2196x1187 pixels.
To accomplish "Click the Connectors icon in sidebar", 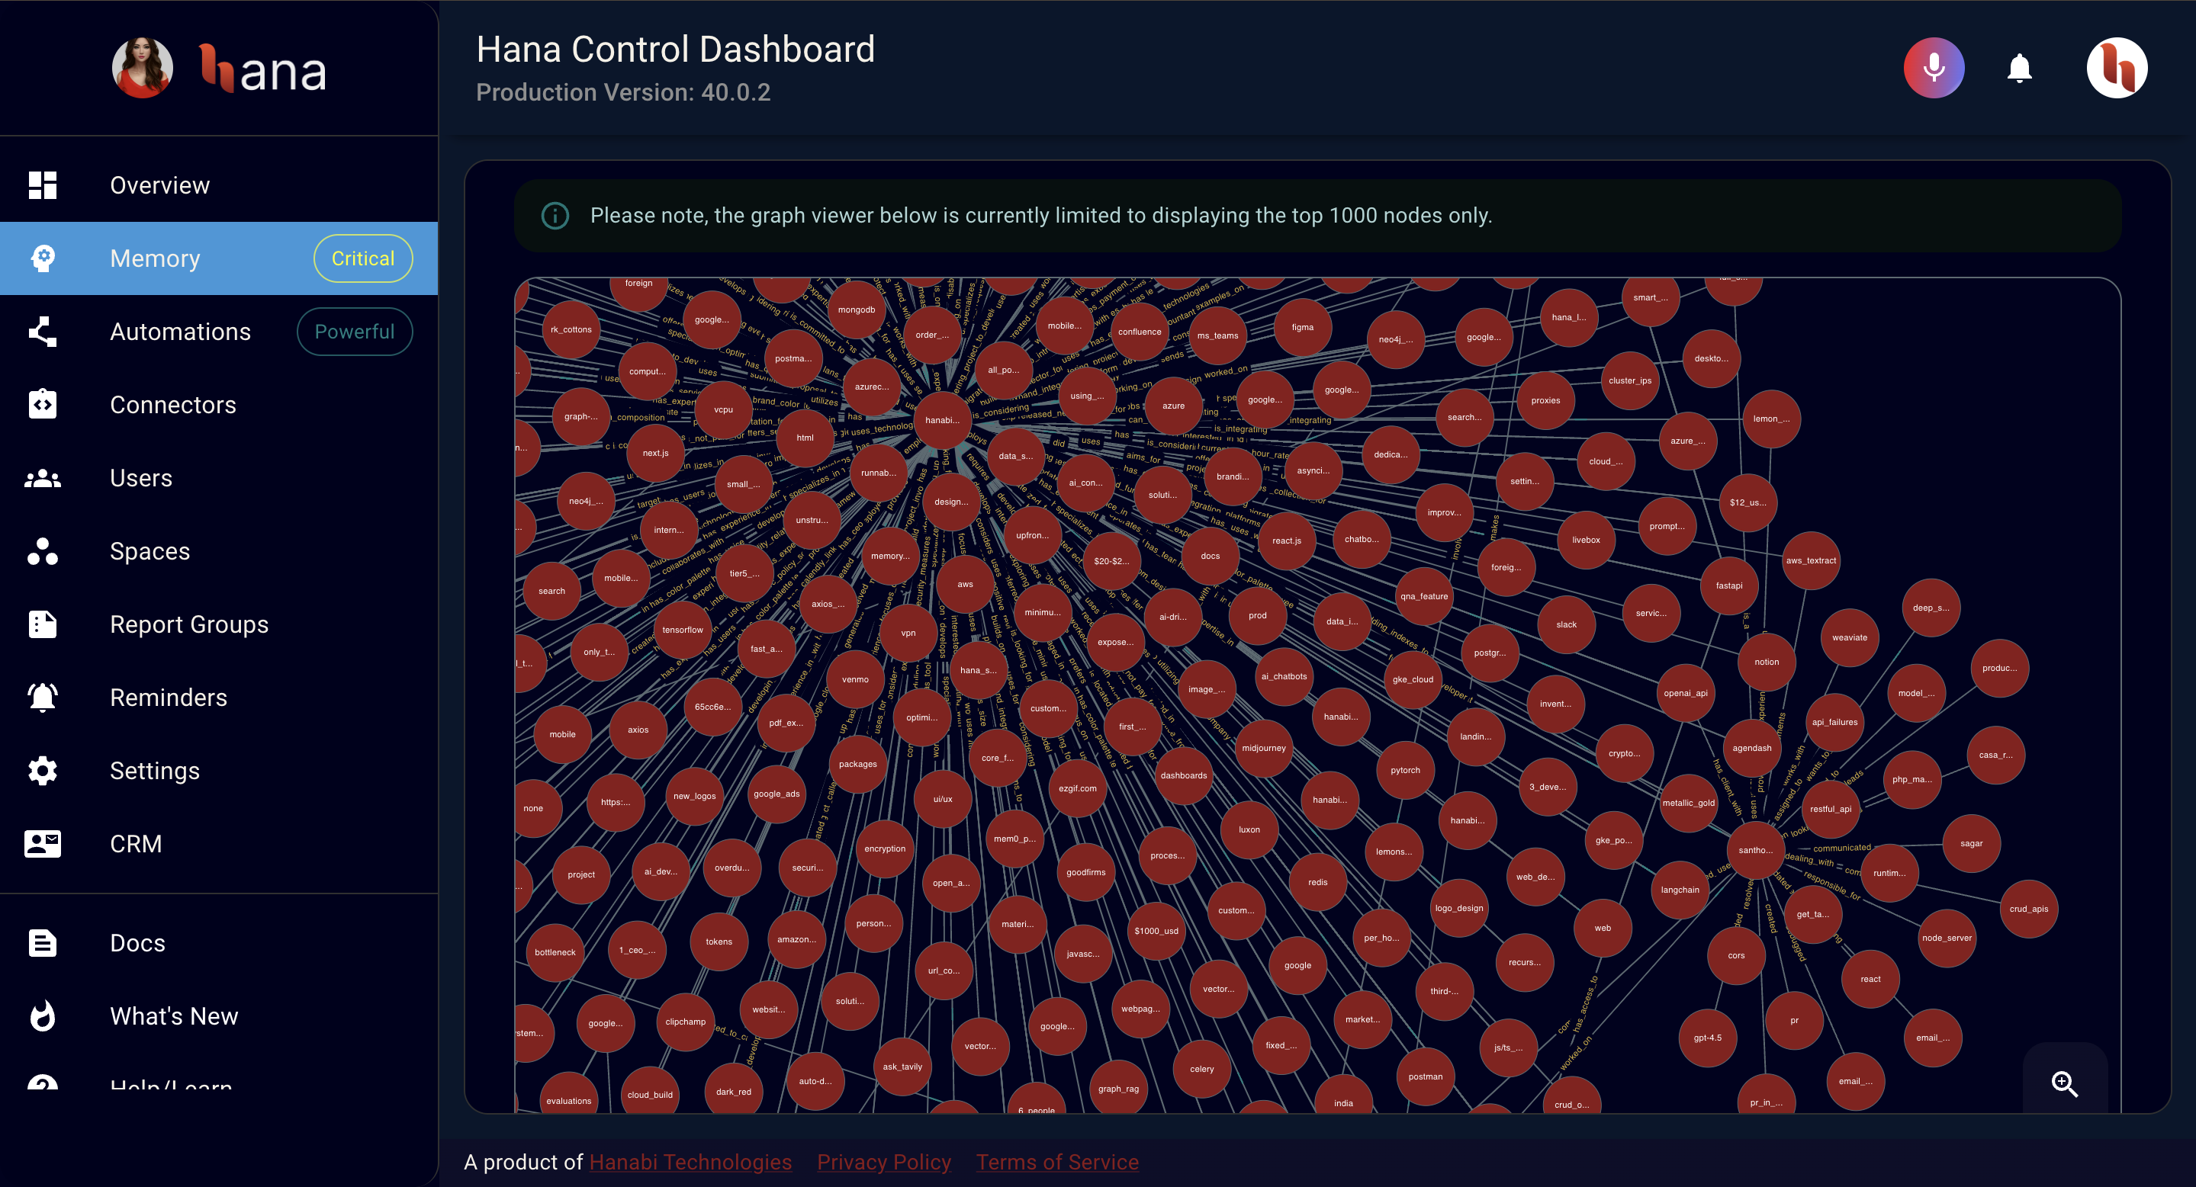I will click(43, 402).
